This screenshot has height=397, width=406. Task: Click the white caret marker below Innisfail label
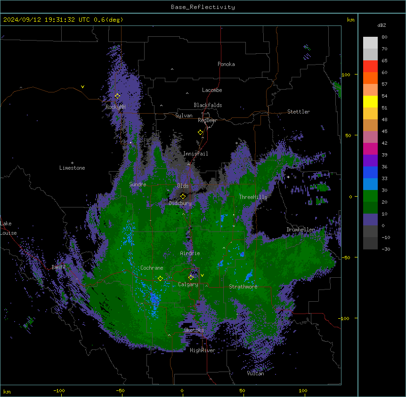188,164
